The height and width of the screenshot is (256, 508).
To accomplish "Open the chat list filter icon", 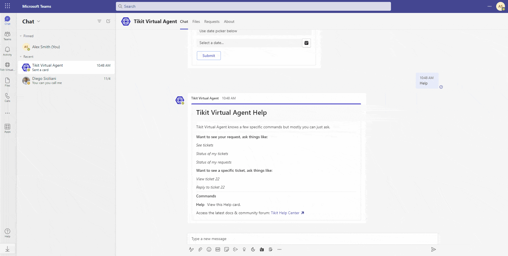I will pos(99,21).
